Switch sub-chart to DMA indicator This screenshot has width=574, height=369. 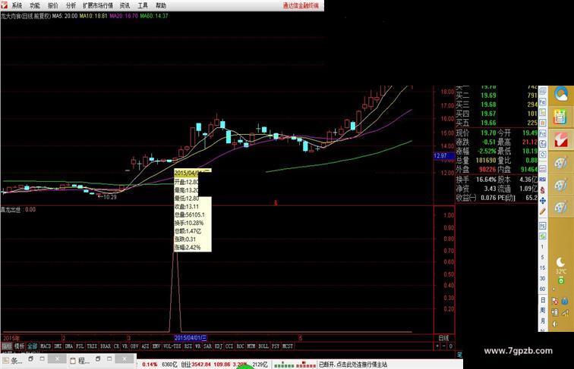coord(69,346)
